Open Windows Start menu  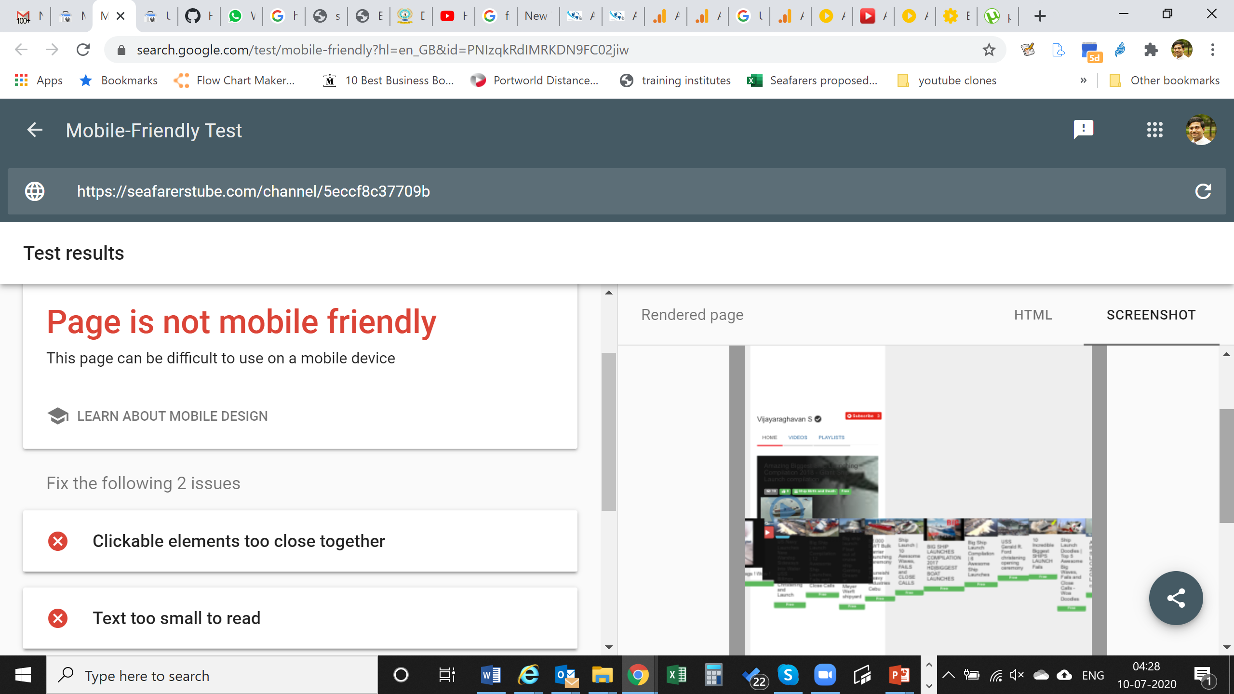pyautogui.click(x=23, y=675)
